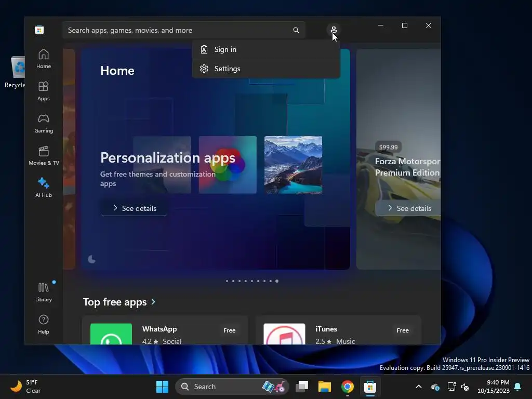The width and height of the screenshot is (532, 399).
Task: Select Sign in from profile menu
Action: [x=265, y=49]
